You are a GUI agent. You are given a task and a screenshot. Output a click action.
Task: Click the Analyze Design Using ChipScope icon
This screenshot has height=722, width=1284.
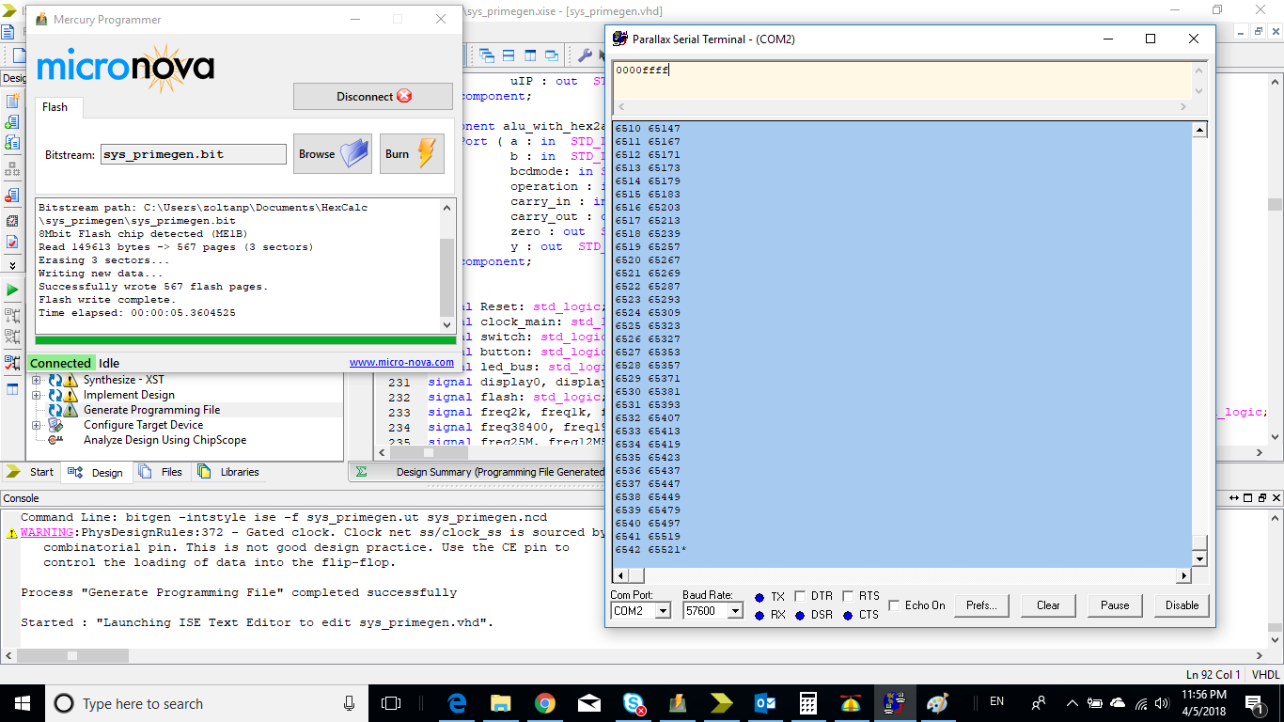(56, 440)
